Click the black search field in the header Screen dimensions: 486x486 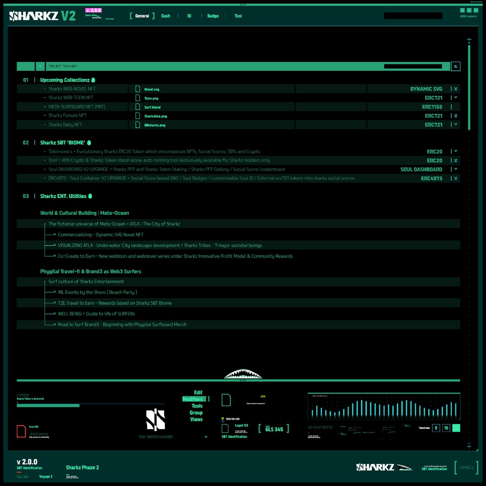point(413,16)
